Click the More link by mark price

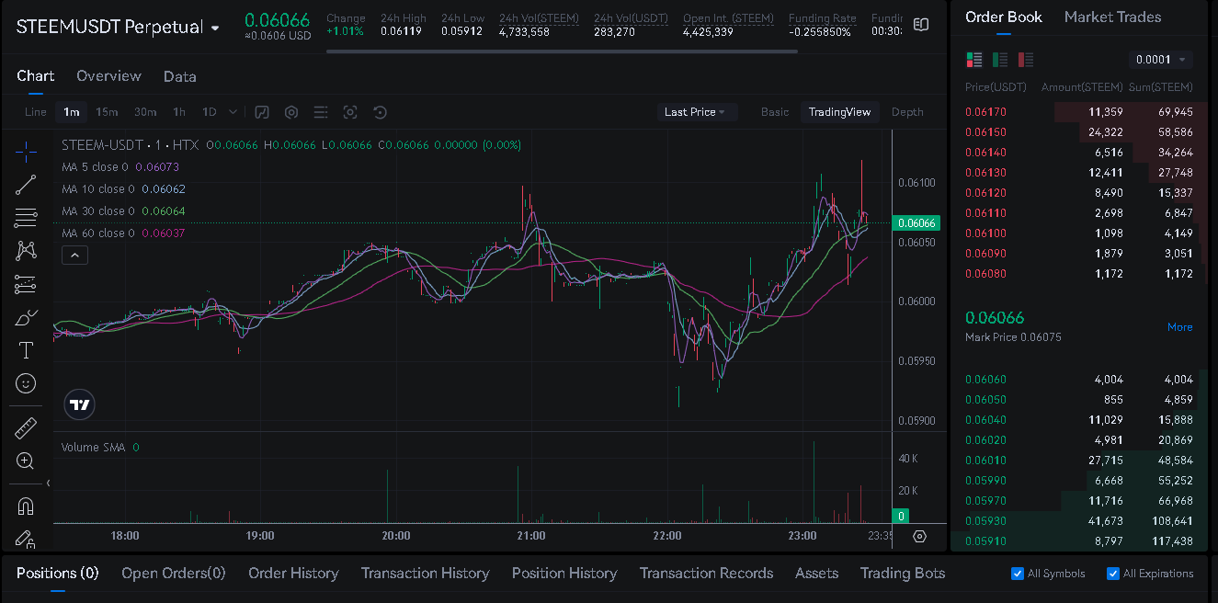[1179, 327]
